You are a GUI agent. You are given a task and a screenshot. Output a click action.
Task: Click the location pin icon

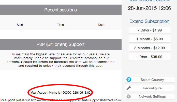(x=129, y=80)
